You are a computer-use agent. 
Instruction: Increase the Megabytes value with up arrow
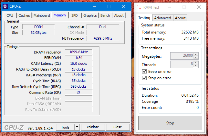(196, 54)
